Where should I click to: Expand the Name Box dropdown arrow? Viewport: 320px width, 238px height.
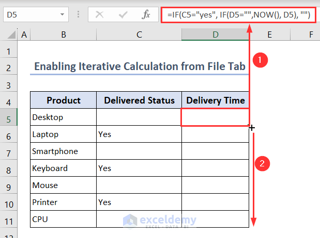62,14
